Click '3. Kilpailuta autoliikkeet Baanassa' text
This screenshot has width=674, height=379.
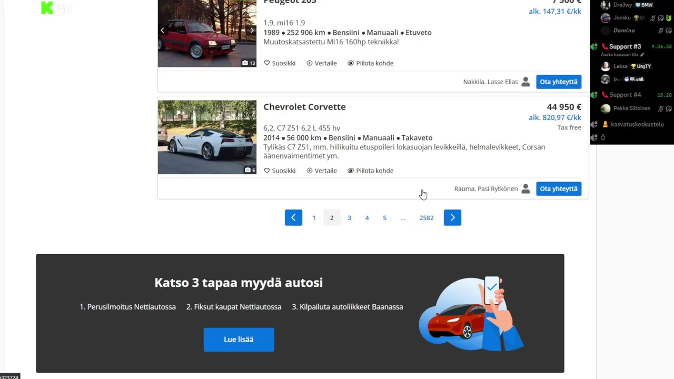tap(348, 306)
